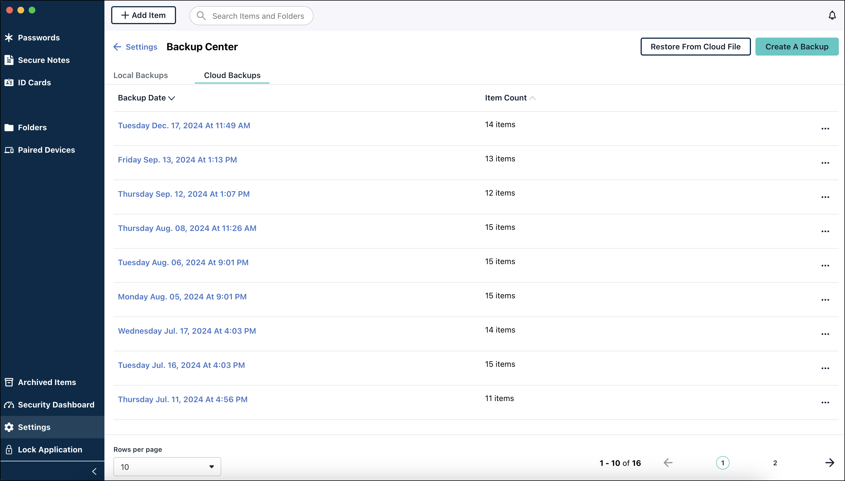Click the notification bell
Screen dimensions: 845x481
pyautogui.click(x=832, y=15)
